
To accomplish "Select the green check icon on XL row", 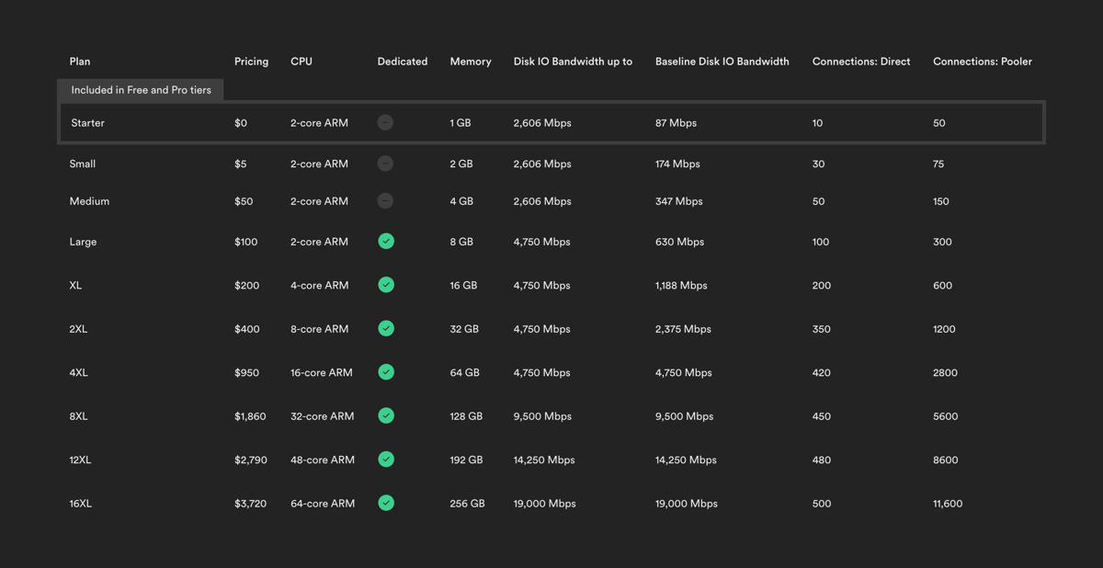I will [385, 285].
